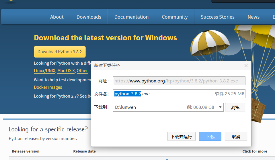Click the 'Release date' column header

coord(84,151)
